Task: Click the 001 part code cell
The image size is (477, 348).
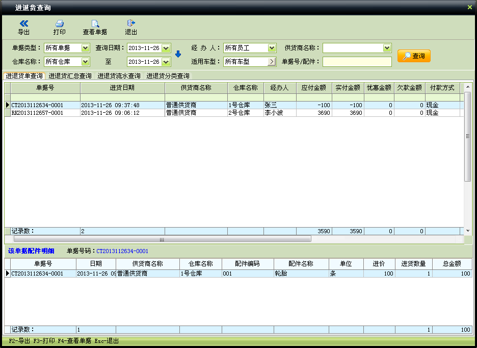Action: (248, 274)
